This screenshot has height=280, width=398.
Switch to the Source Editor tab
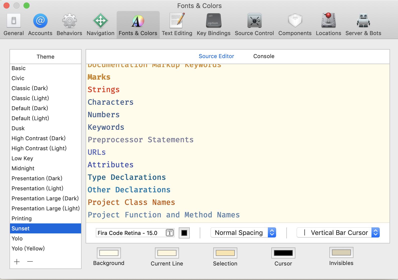(216, 56)
